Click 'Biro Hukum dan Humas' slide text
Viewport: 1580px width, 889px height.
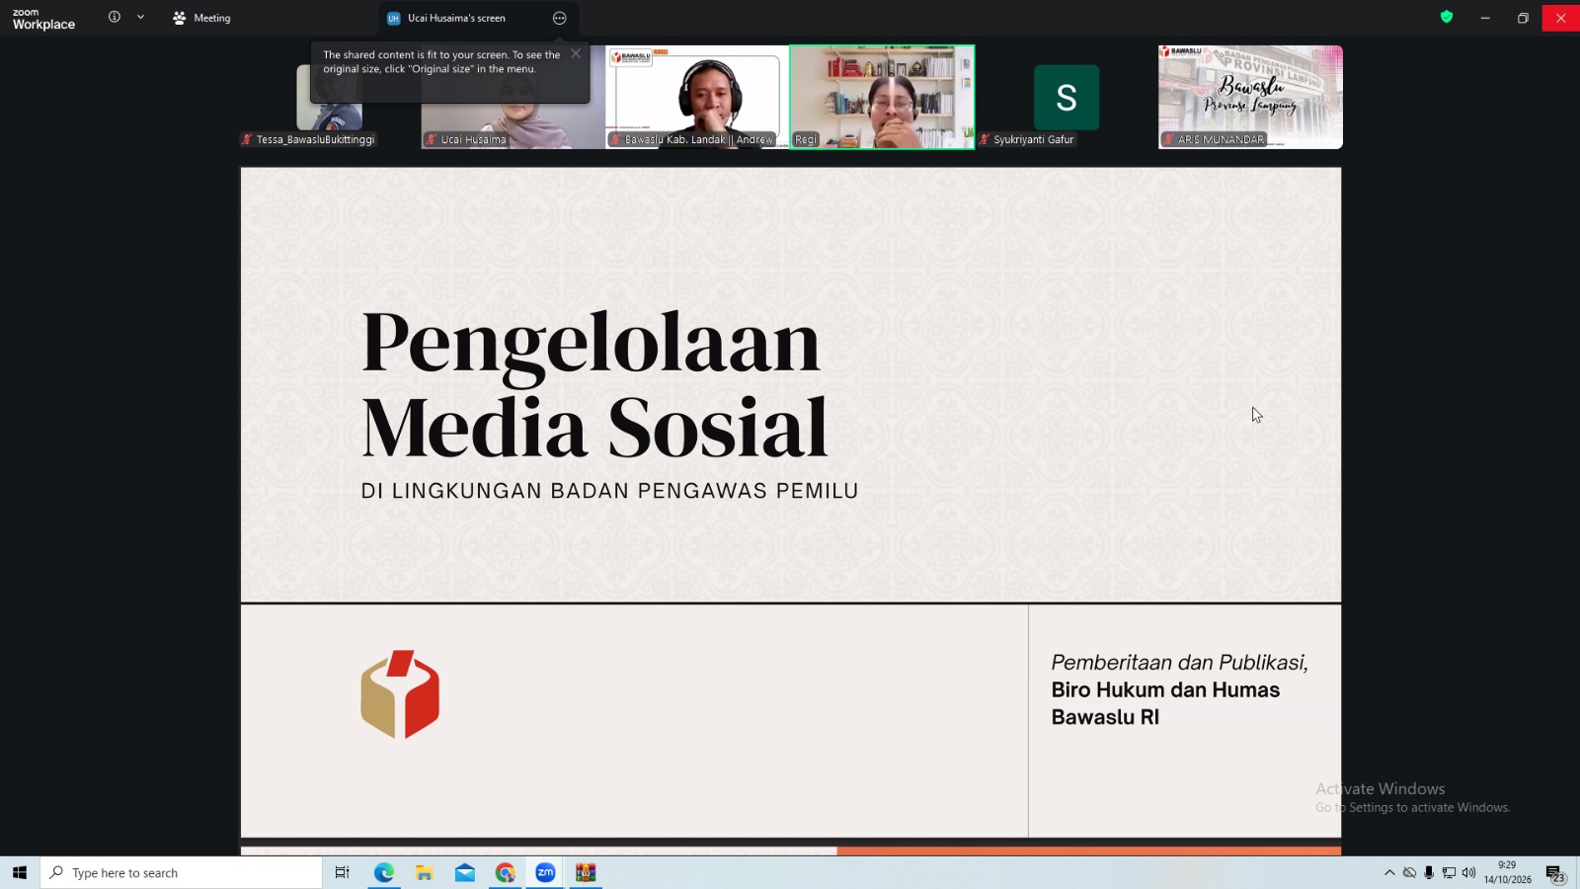[x=1165, y=689]
